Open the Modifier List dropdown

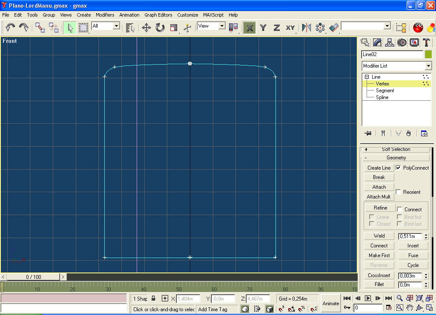(x=428, y=66)
